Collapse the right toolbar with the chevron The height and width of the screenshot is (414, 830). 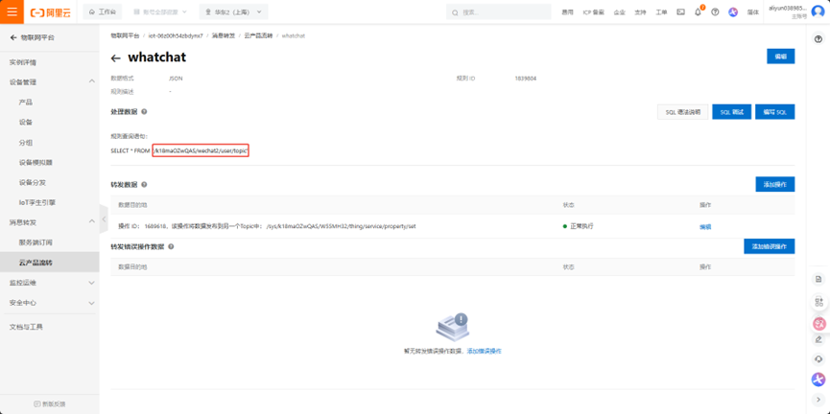click(818, 399)
